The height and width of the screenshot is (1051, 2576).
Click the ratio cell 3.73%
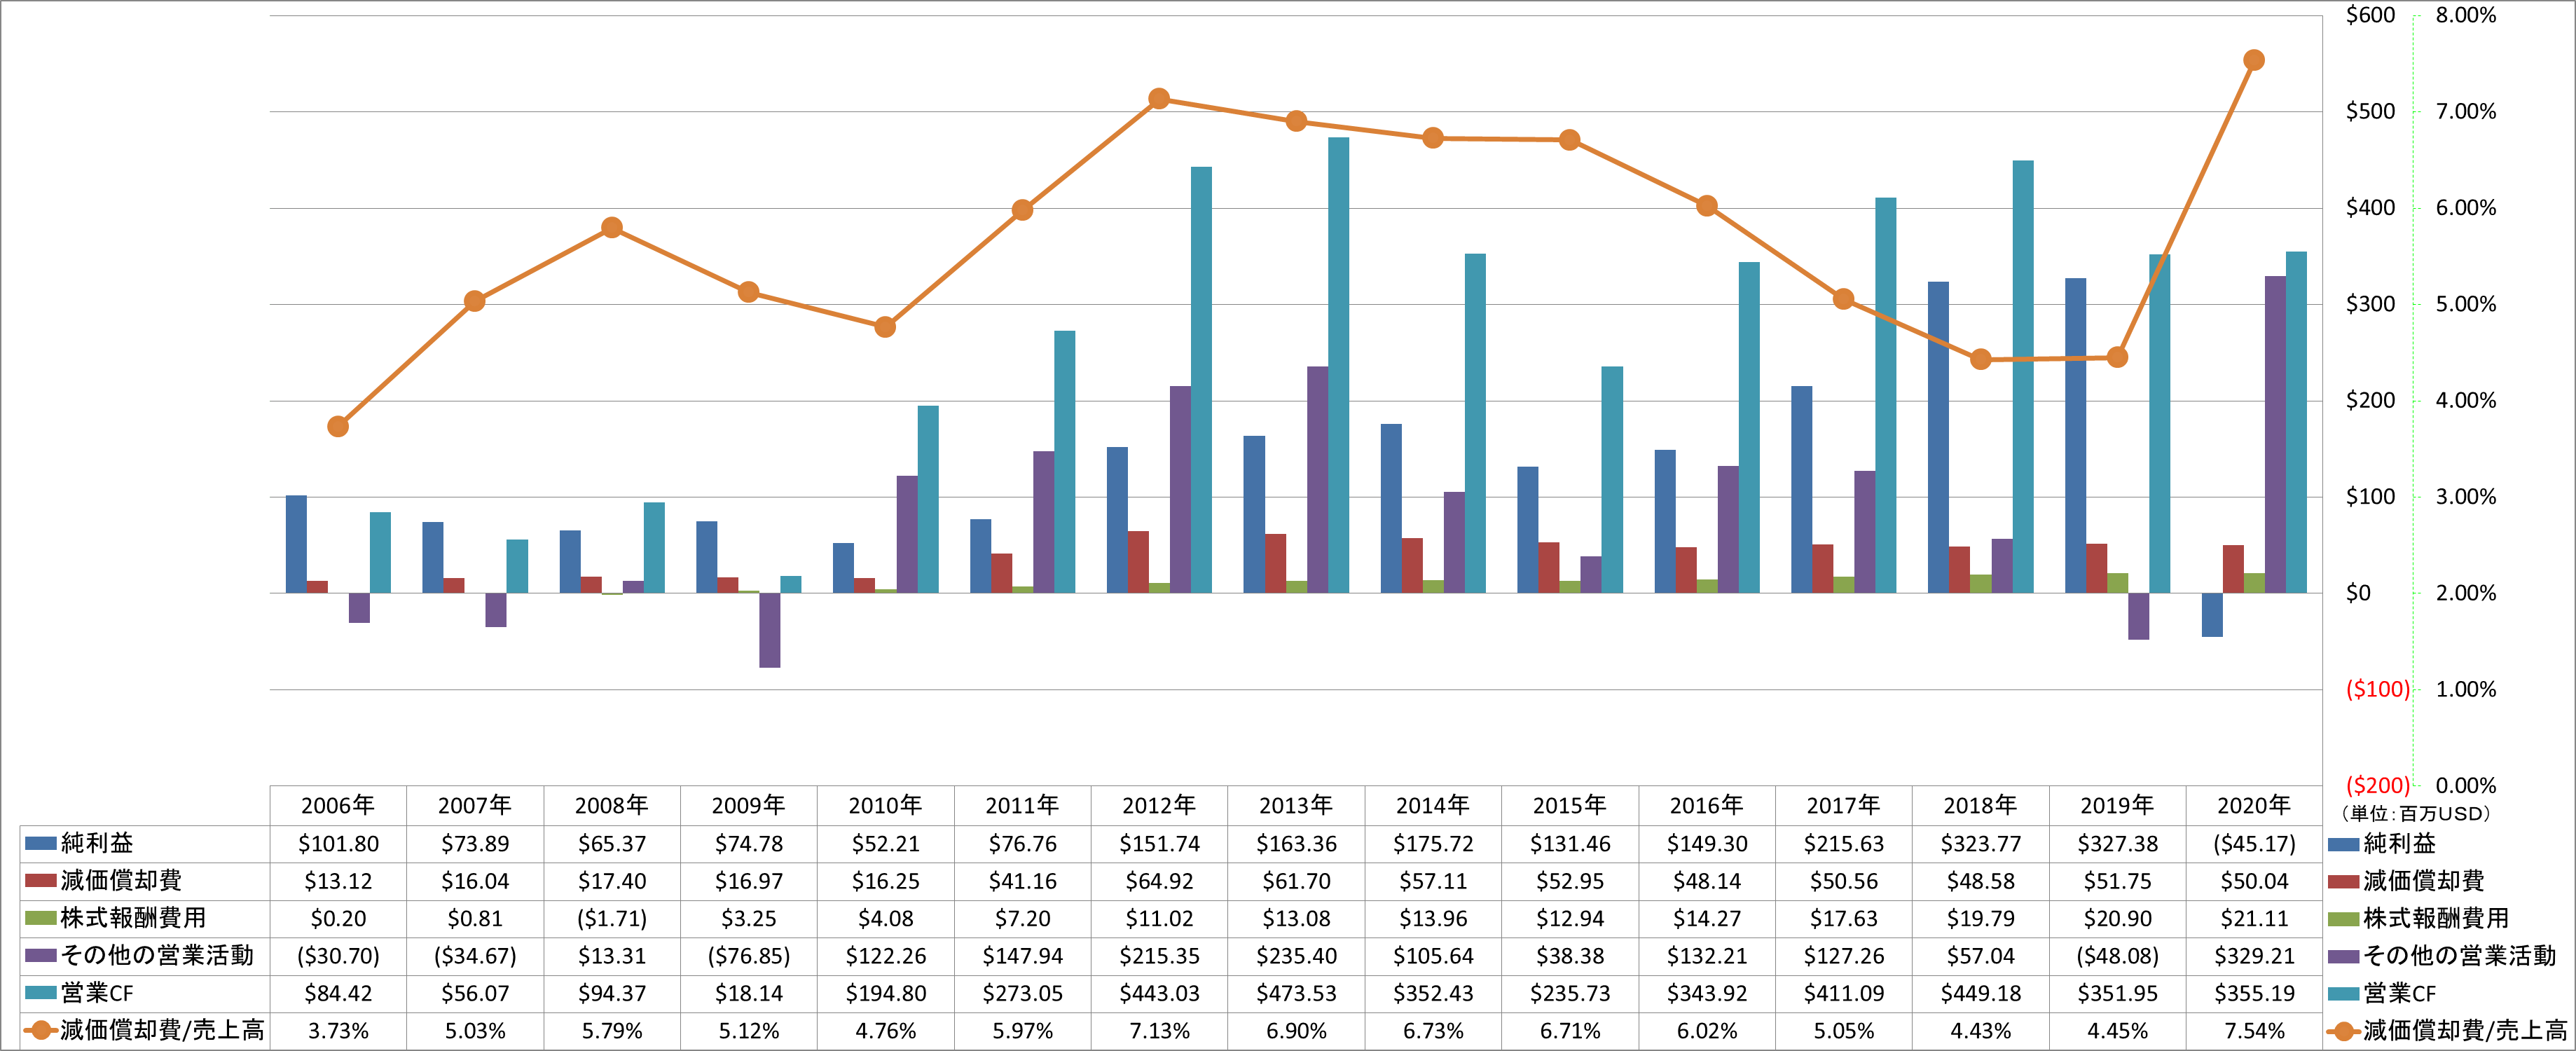pos(338,1031)
